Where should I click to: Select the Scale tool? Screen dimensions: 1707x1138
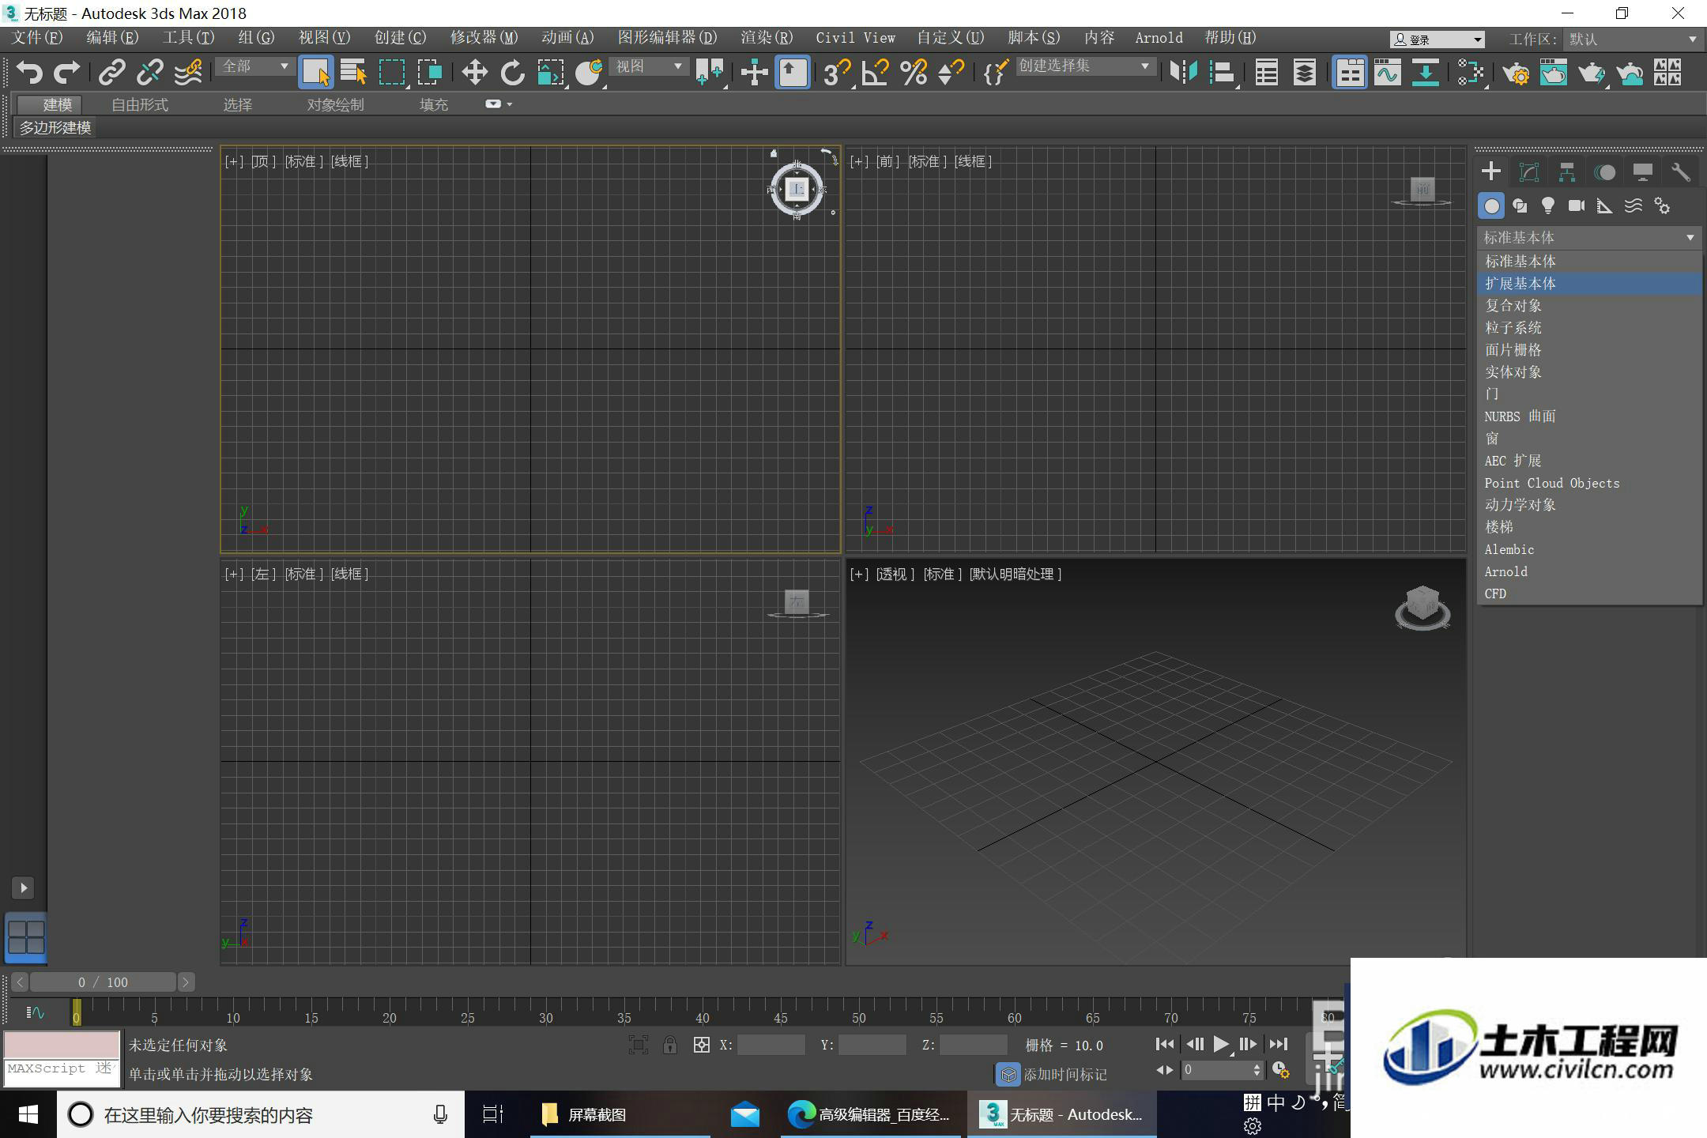[550, 73]
